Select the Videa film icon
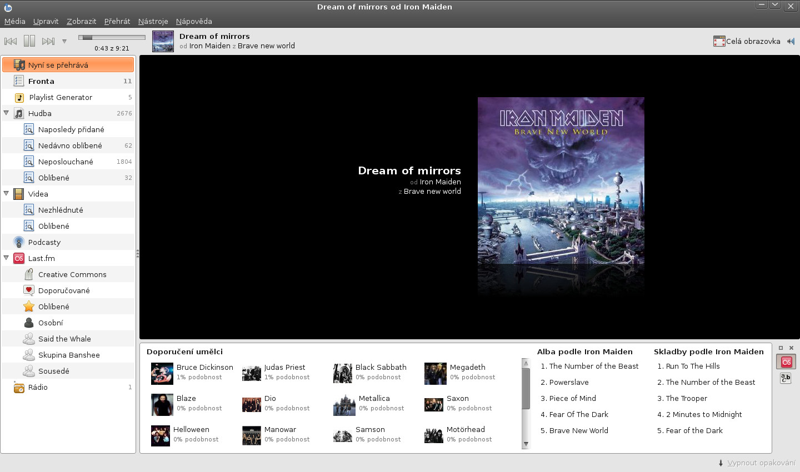This screenshot has height=472, width=800. point(19,194)
